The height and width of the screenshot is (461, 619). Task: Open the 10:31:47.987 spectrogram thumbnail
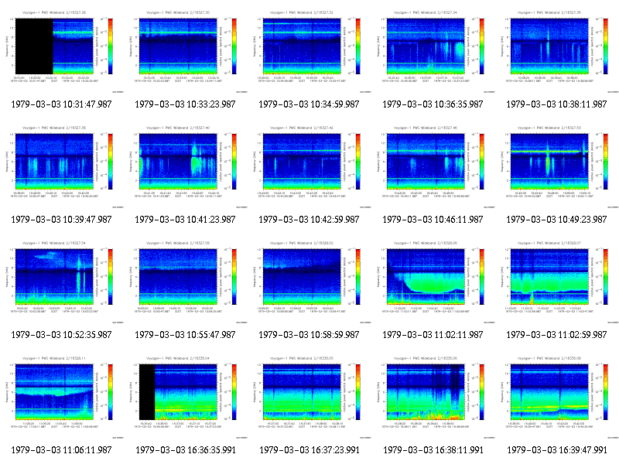(x=62, y=51)
